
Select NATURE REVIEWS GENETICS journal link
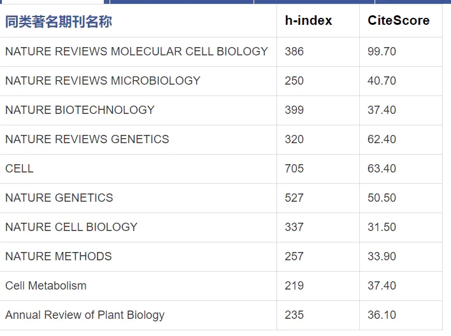(x=87, y=139)
